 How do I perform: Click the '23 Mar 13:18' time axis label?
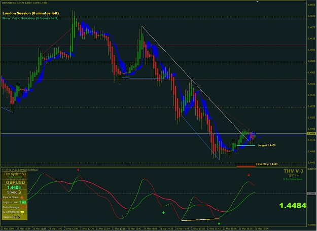coord(119,228)
